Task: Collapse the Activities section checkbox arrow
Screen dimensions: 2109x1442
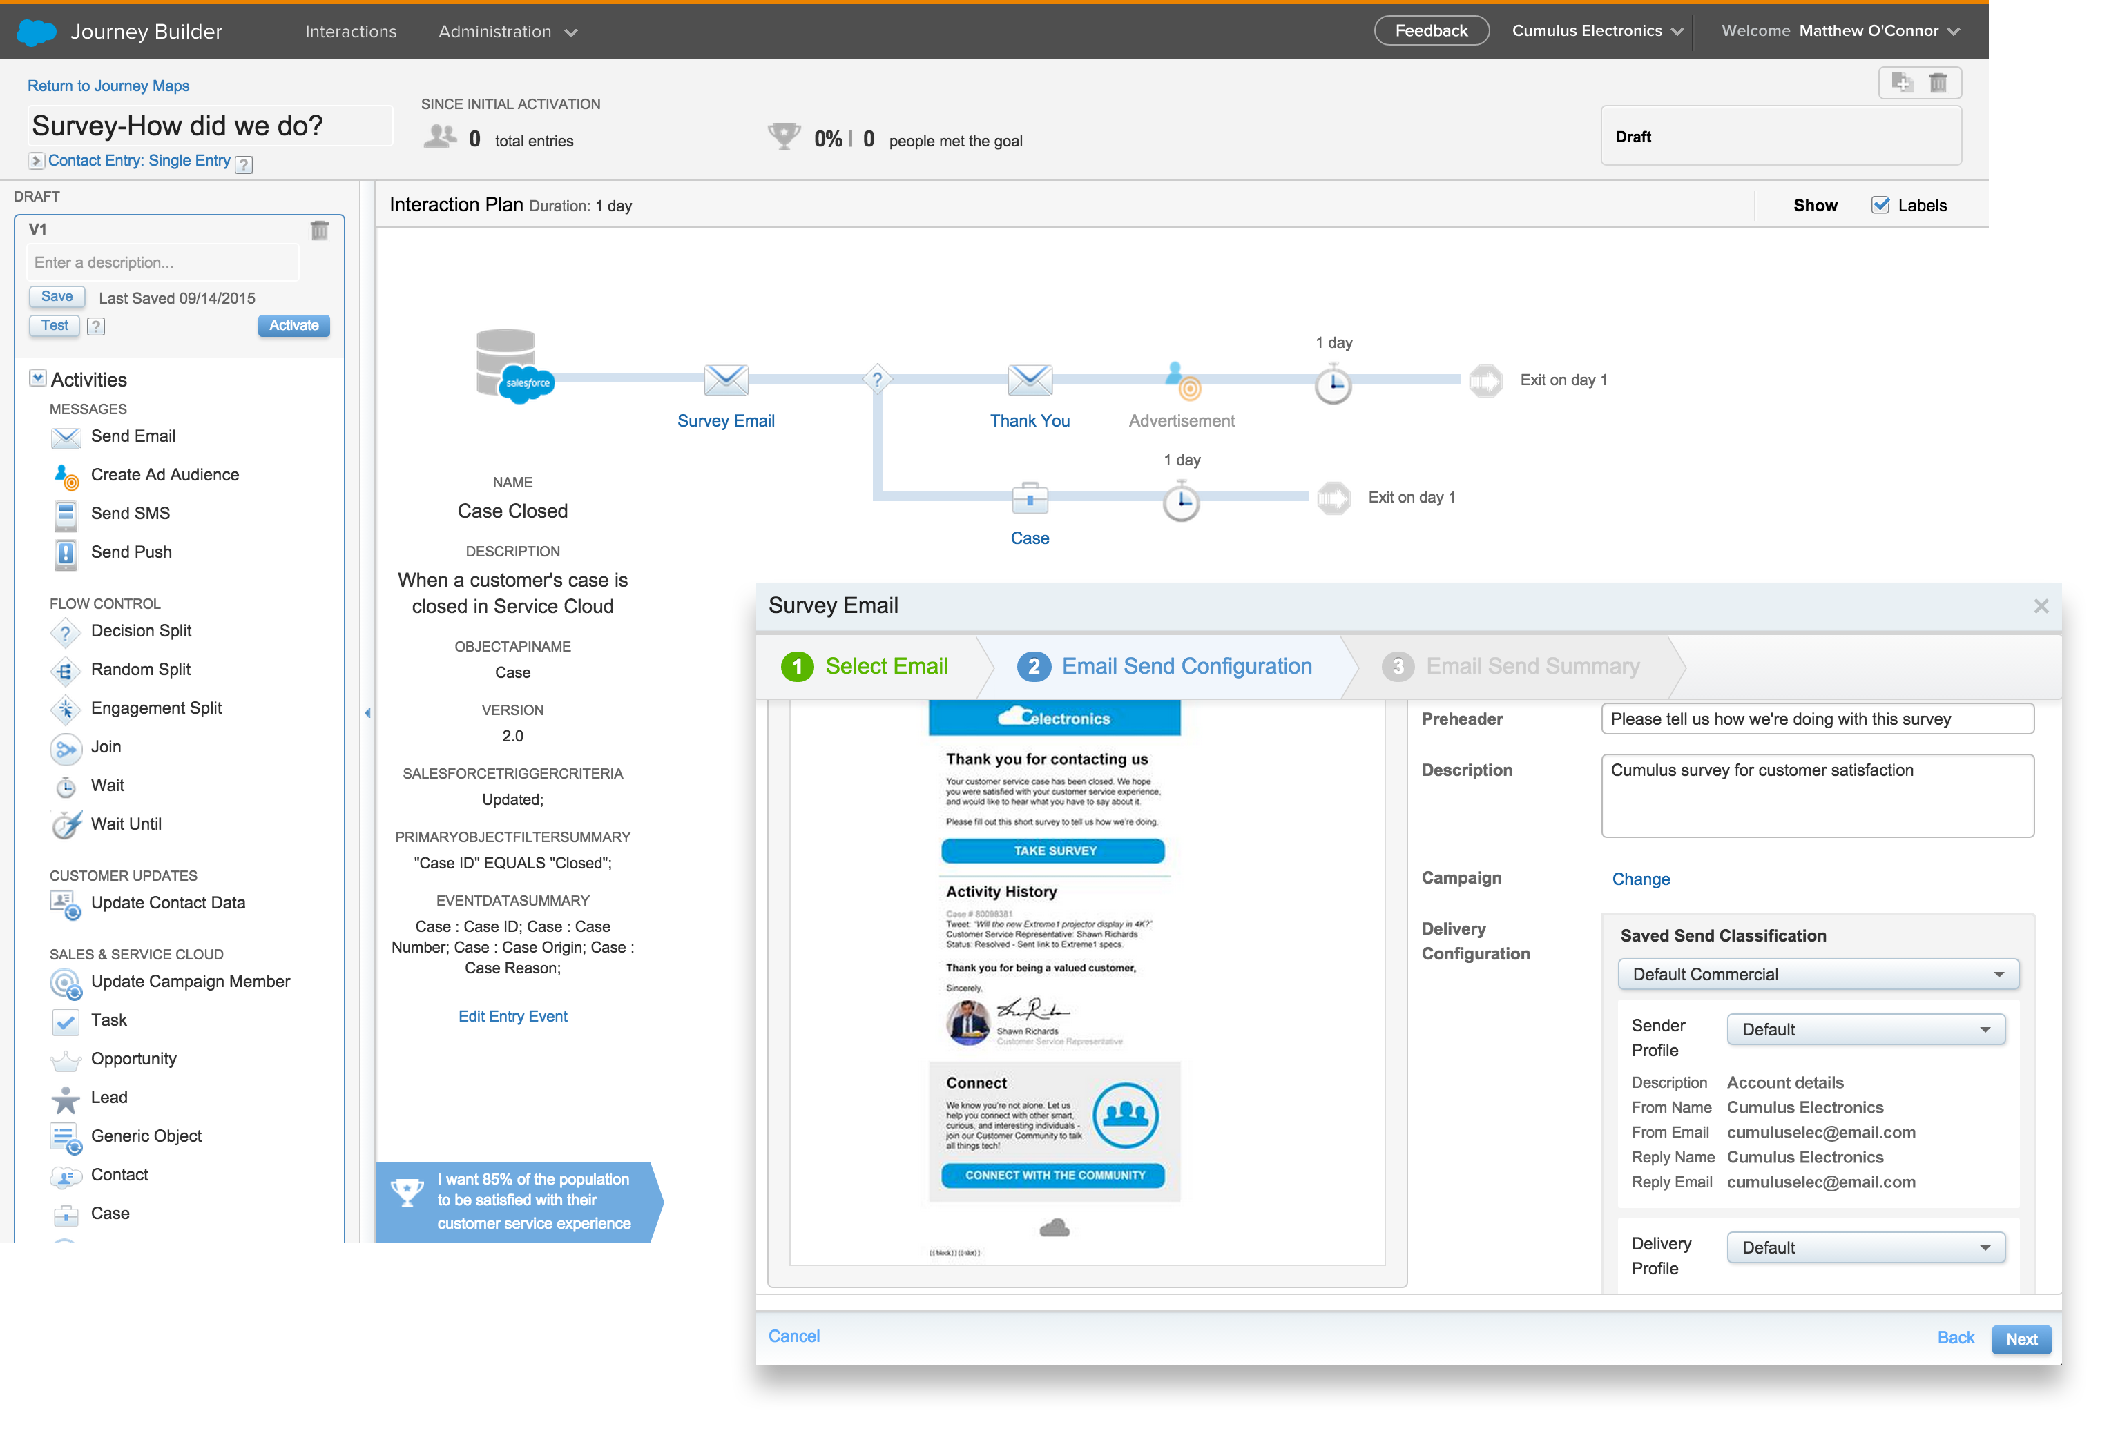Action: pos(37,378)
